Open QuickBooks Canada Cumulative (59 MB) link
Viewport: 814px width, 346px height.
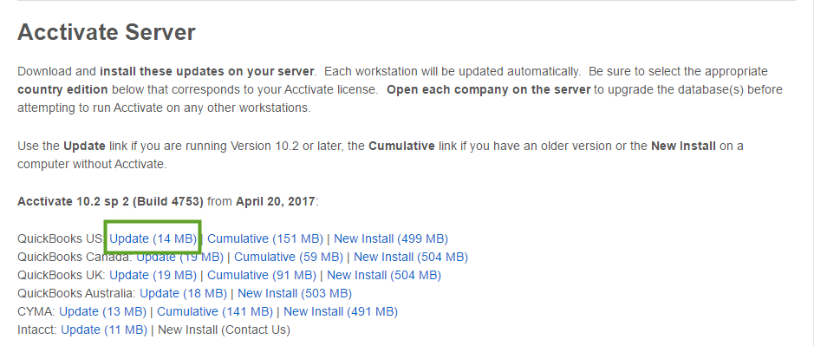289,257
